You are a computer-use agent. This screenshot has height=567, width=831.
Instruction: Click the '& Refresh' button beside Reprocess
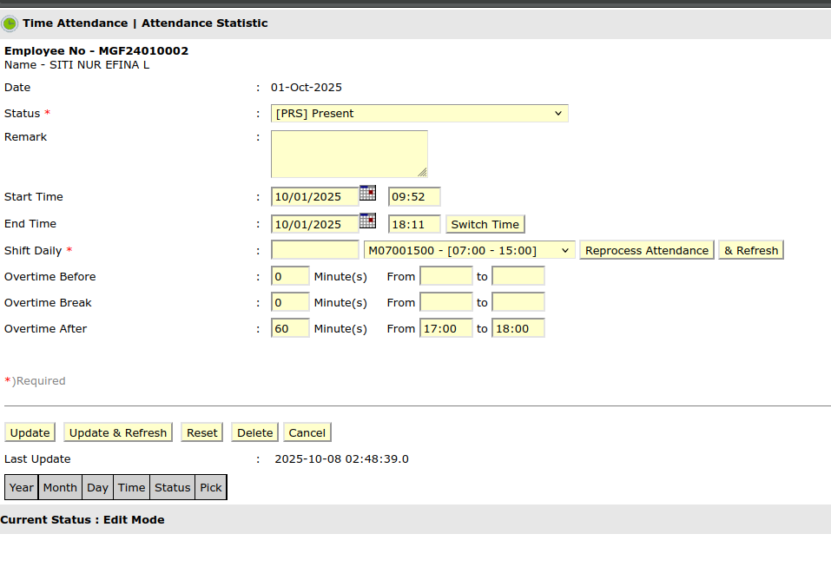pyautogui.click(x=751, y=250)
